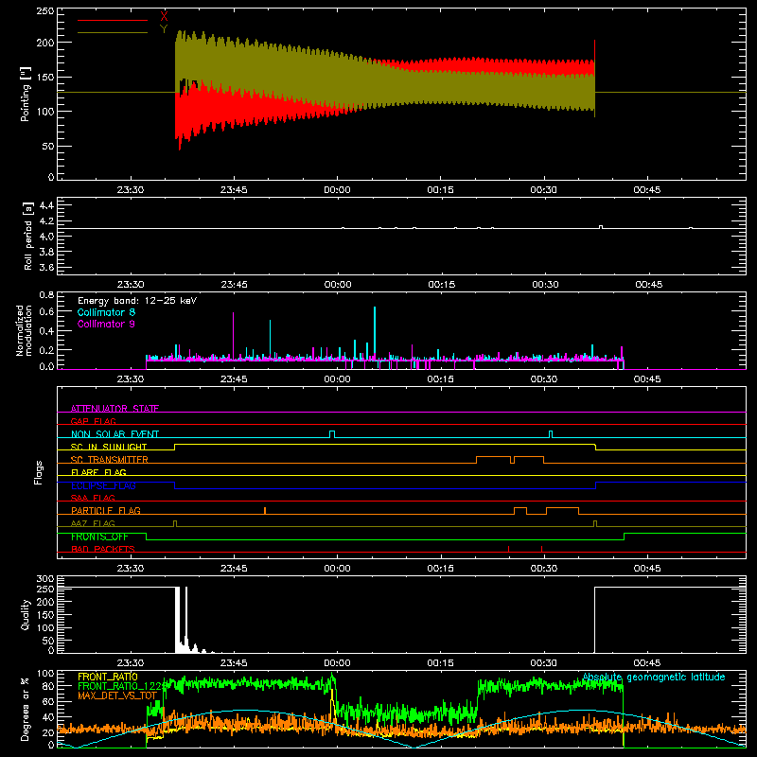Screen dimensions: 757x757
Task: Click the 'Absolute geomagnetic latitude' label
Action: (x=654, y=678)
